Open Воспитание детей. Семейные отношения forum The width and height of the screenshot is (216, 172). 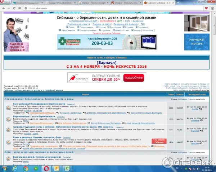point(37,157)
